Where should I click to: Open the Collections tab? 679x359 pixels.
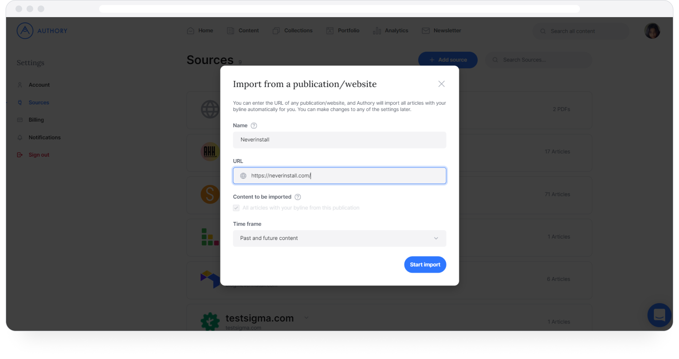point(292,31)
